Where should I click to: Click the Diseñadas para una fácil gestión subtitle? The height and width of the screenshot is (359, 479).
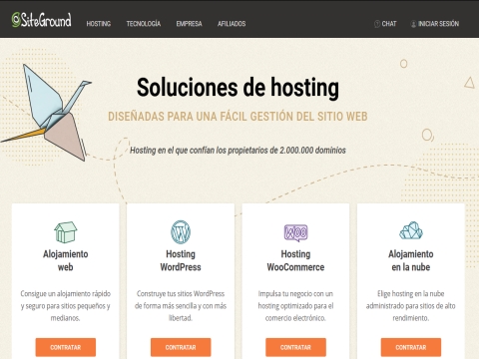tap(238, 117)
